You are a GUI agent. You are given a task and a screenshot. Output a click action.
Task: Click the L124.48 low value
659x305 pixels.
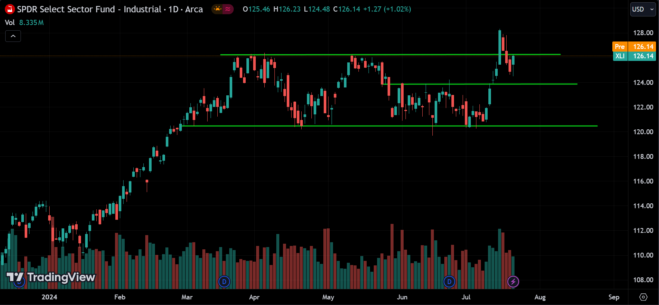coord(317,9)
